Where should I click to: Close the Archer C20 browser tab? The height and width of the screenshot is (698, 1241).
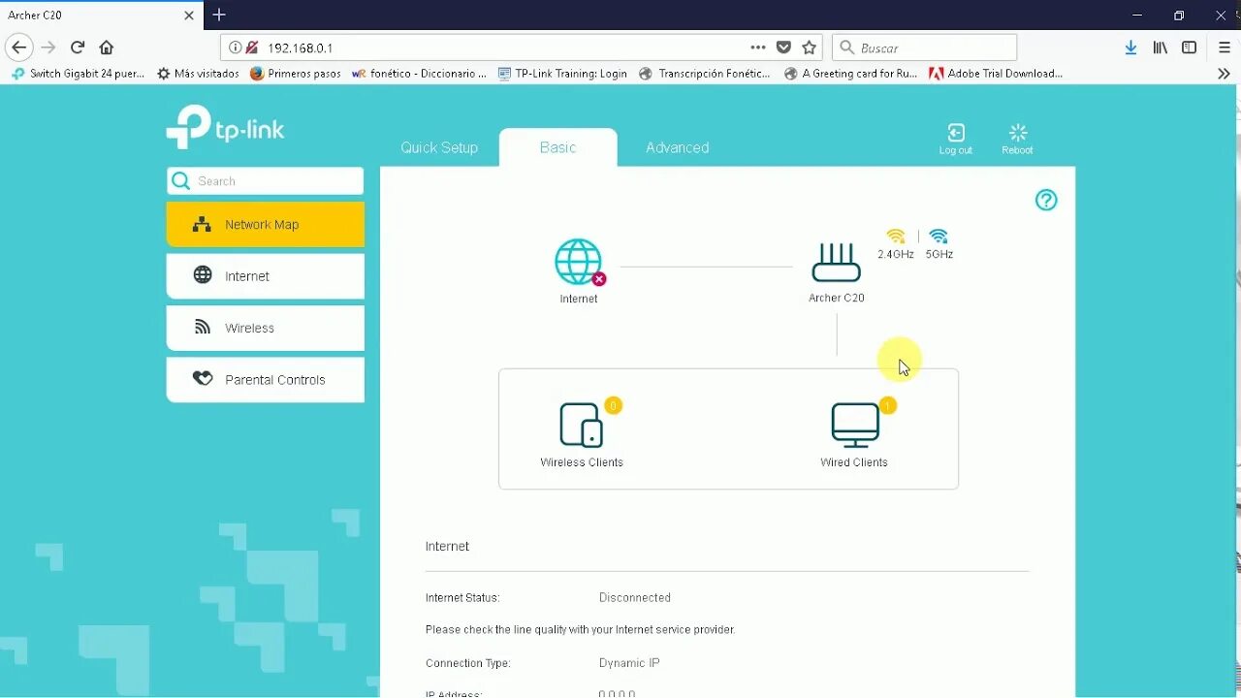pyautogui.click(x=189, y=16)
